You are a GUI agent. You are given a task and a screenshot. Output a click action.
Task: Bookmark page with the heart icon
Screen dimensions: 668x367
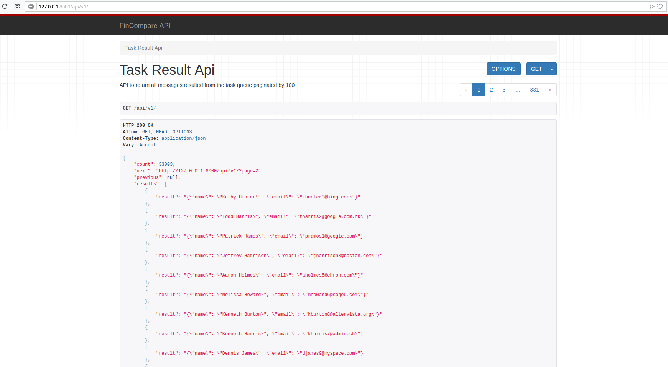pyautogui.click(x=660, y=7)
